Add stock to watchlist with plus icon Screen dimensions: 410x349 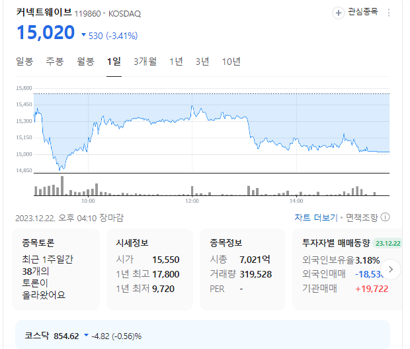339,13
